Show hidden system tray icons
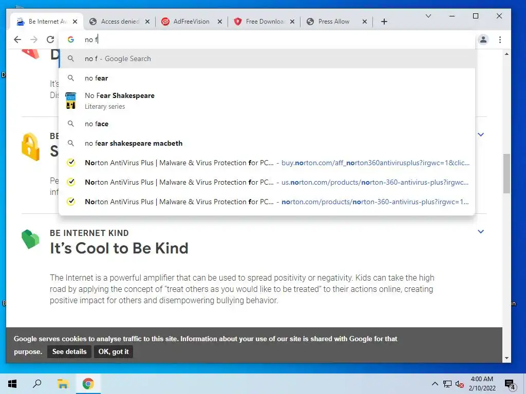 click(x=435, y=384)
